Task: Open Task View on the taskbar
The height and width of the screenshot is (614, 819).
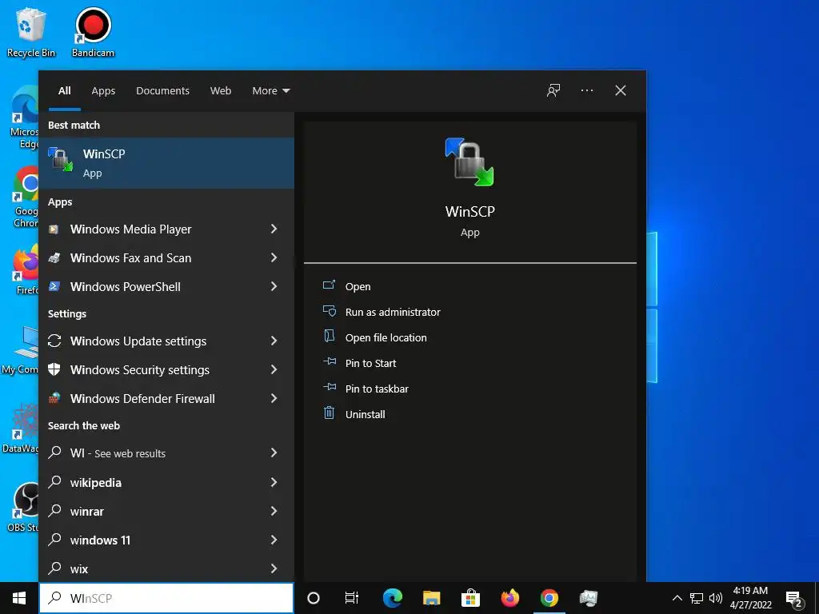Action: [352, 598]
